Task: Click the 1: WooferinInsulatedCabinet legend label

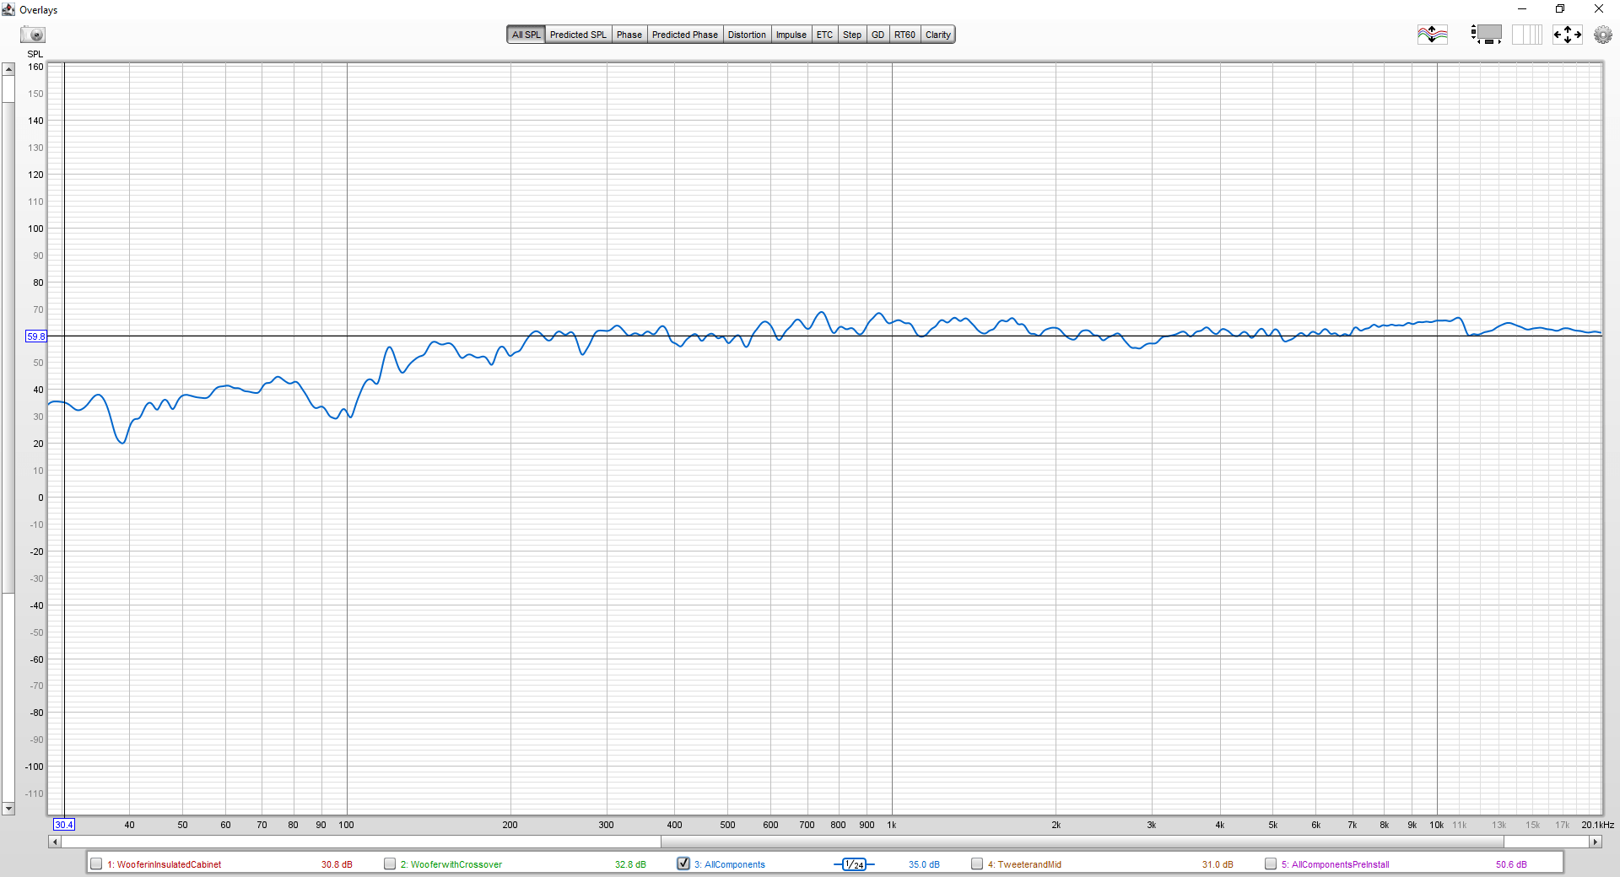Action: pos(165,864)
